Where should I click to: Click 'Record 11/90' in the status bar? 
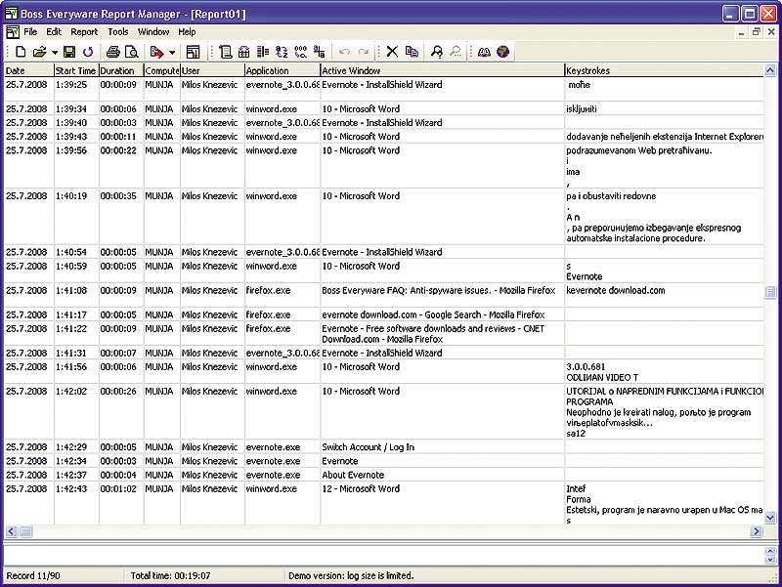coord(33,575)
